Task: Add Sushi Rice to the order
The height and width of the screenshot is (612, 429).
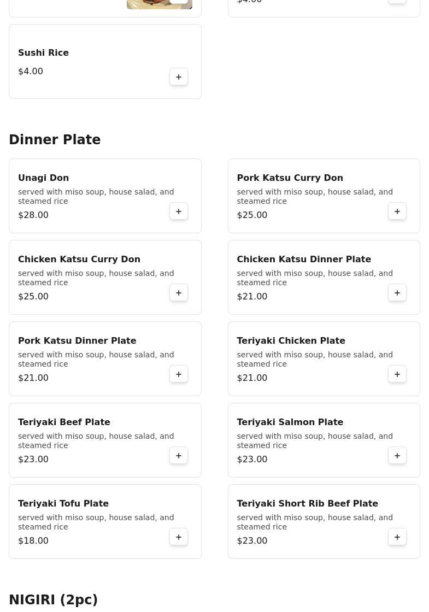Action: tap(179, 77)
